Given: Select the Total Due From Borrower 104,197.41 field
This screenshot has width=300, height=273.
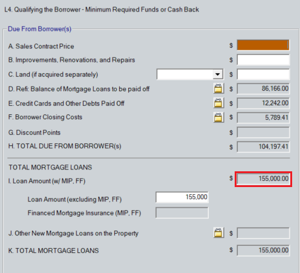Looking at the screenshot, I should (263, 146).
